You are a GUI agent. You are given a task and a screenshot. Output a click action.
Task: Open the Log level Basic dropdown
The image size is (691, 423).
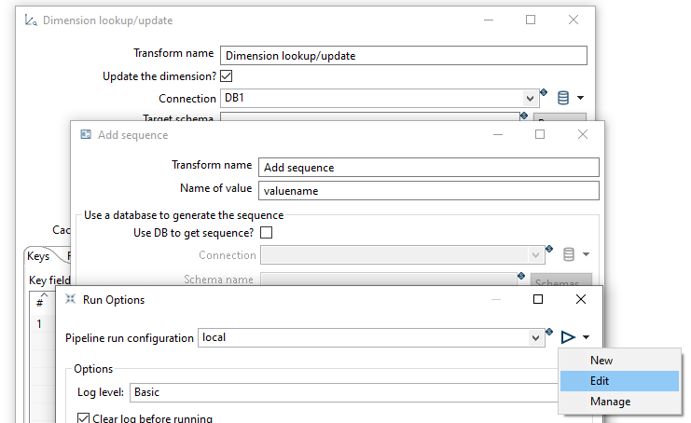[x=345, y=392]
